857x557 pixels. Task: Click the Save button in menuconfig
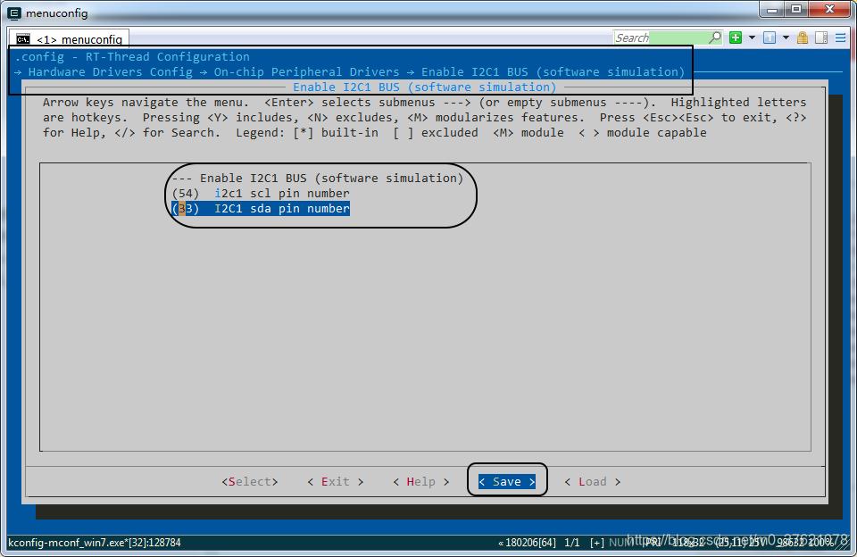(507, 481)
